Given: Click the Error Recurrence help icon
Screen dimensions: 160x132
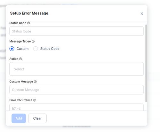Looking at the screenshot, I should (x=35, y=100).
